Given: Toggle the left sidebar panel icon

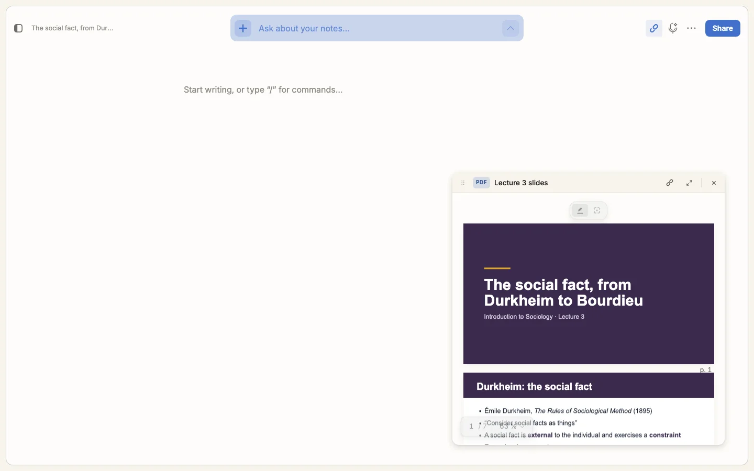Looking at the screenshot, I should click(18, 28).
